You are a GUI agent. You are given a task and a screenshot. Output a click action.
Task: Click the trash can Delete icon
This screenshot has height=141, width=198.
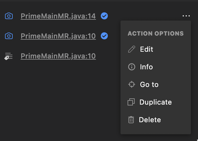(131, 120)
